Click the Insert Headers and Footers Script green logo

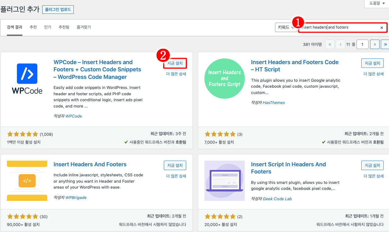coord(225,79)
